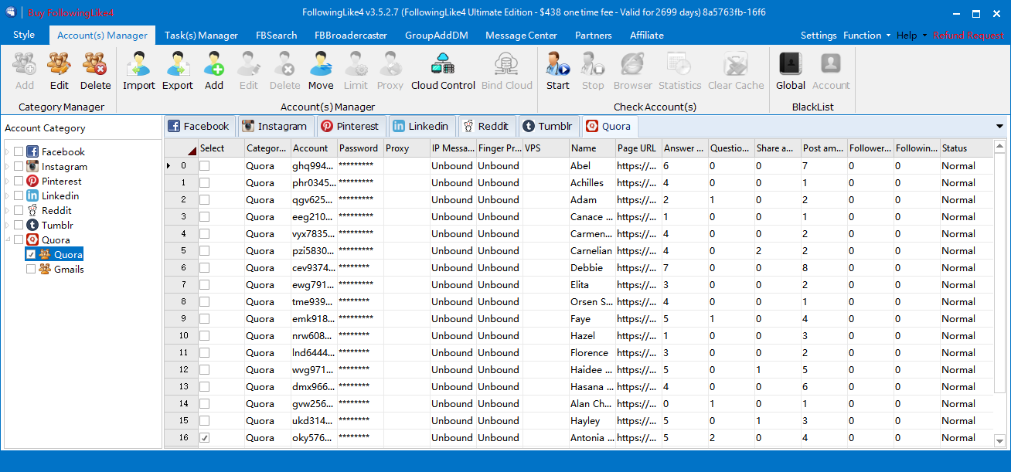This screenshot has height=472, width=1011.
Task: Click the Clear Cache icon
Action: point(736,71)
